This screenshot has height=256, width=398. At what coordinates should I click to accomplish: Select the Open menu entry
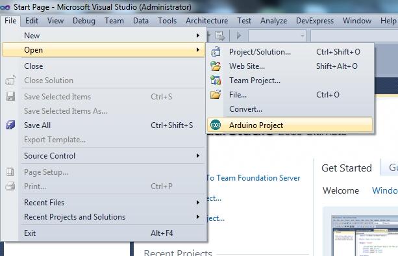coord(103,50)
